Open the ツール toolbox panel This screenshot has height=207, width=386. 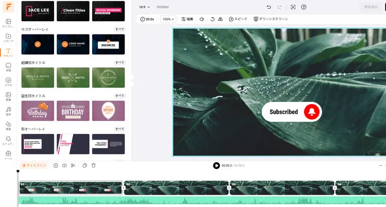[x=8, y=156]
